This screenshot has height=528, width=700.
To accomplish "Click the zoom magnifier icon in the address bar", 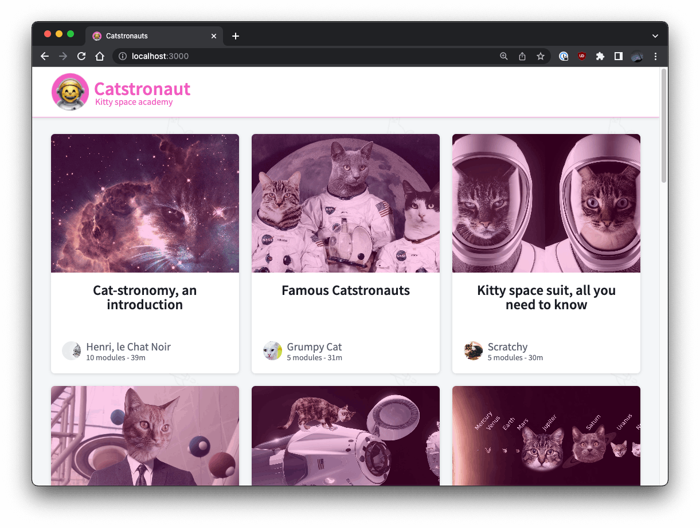I will click(504, 56).
